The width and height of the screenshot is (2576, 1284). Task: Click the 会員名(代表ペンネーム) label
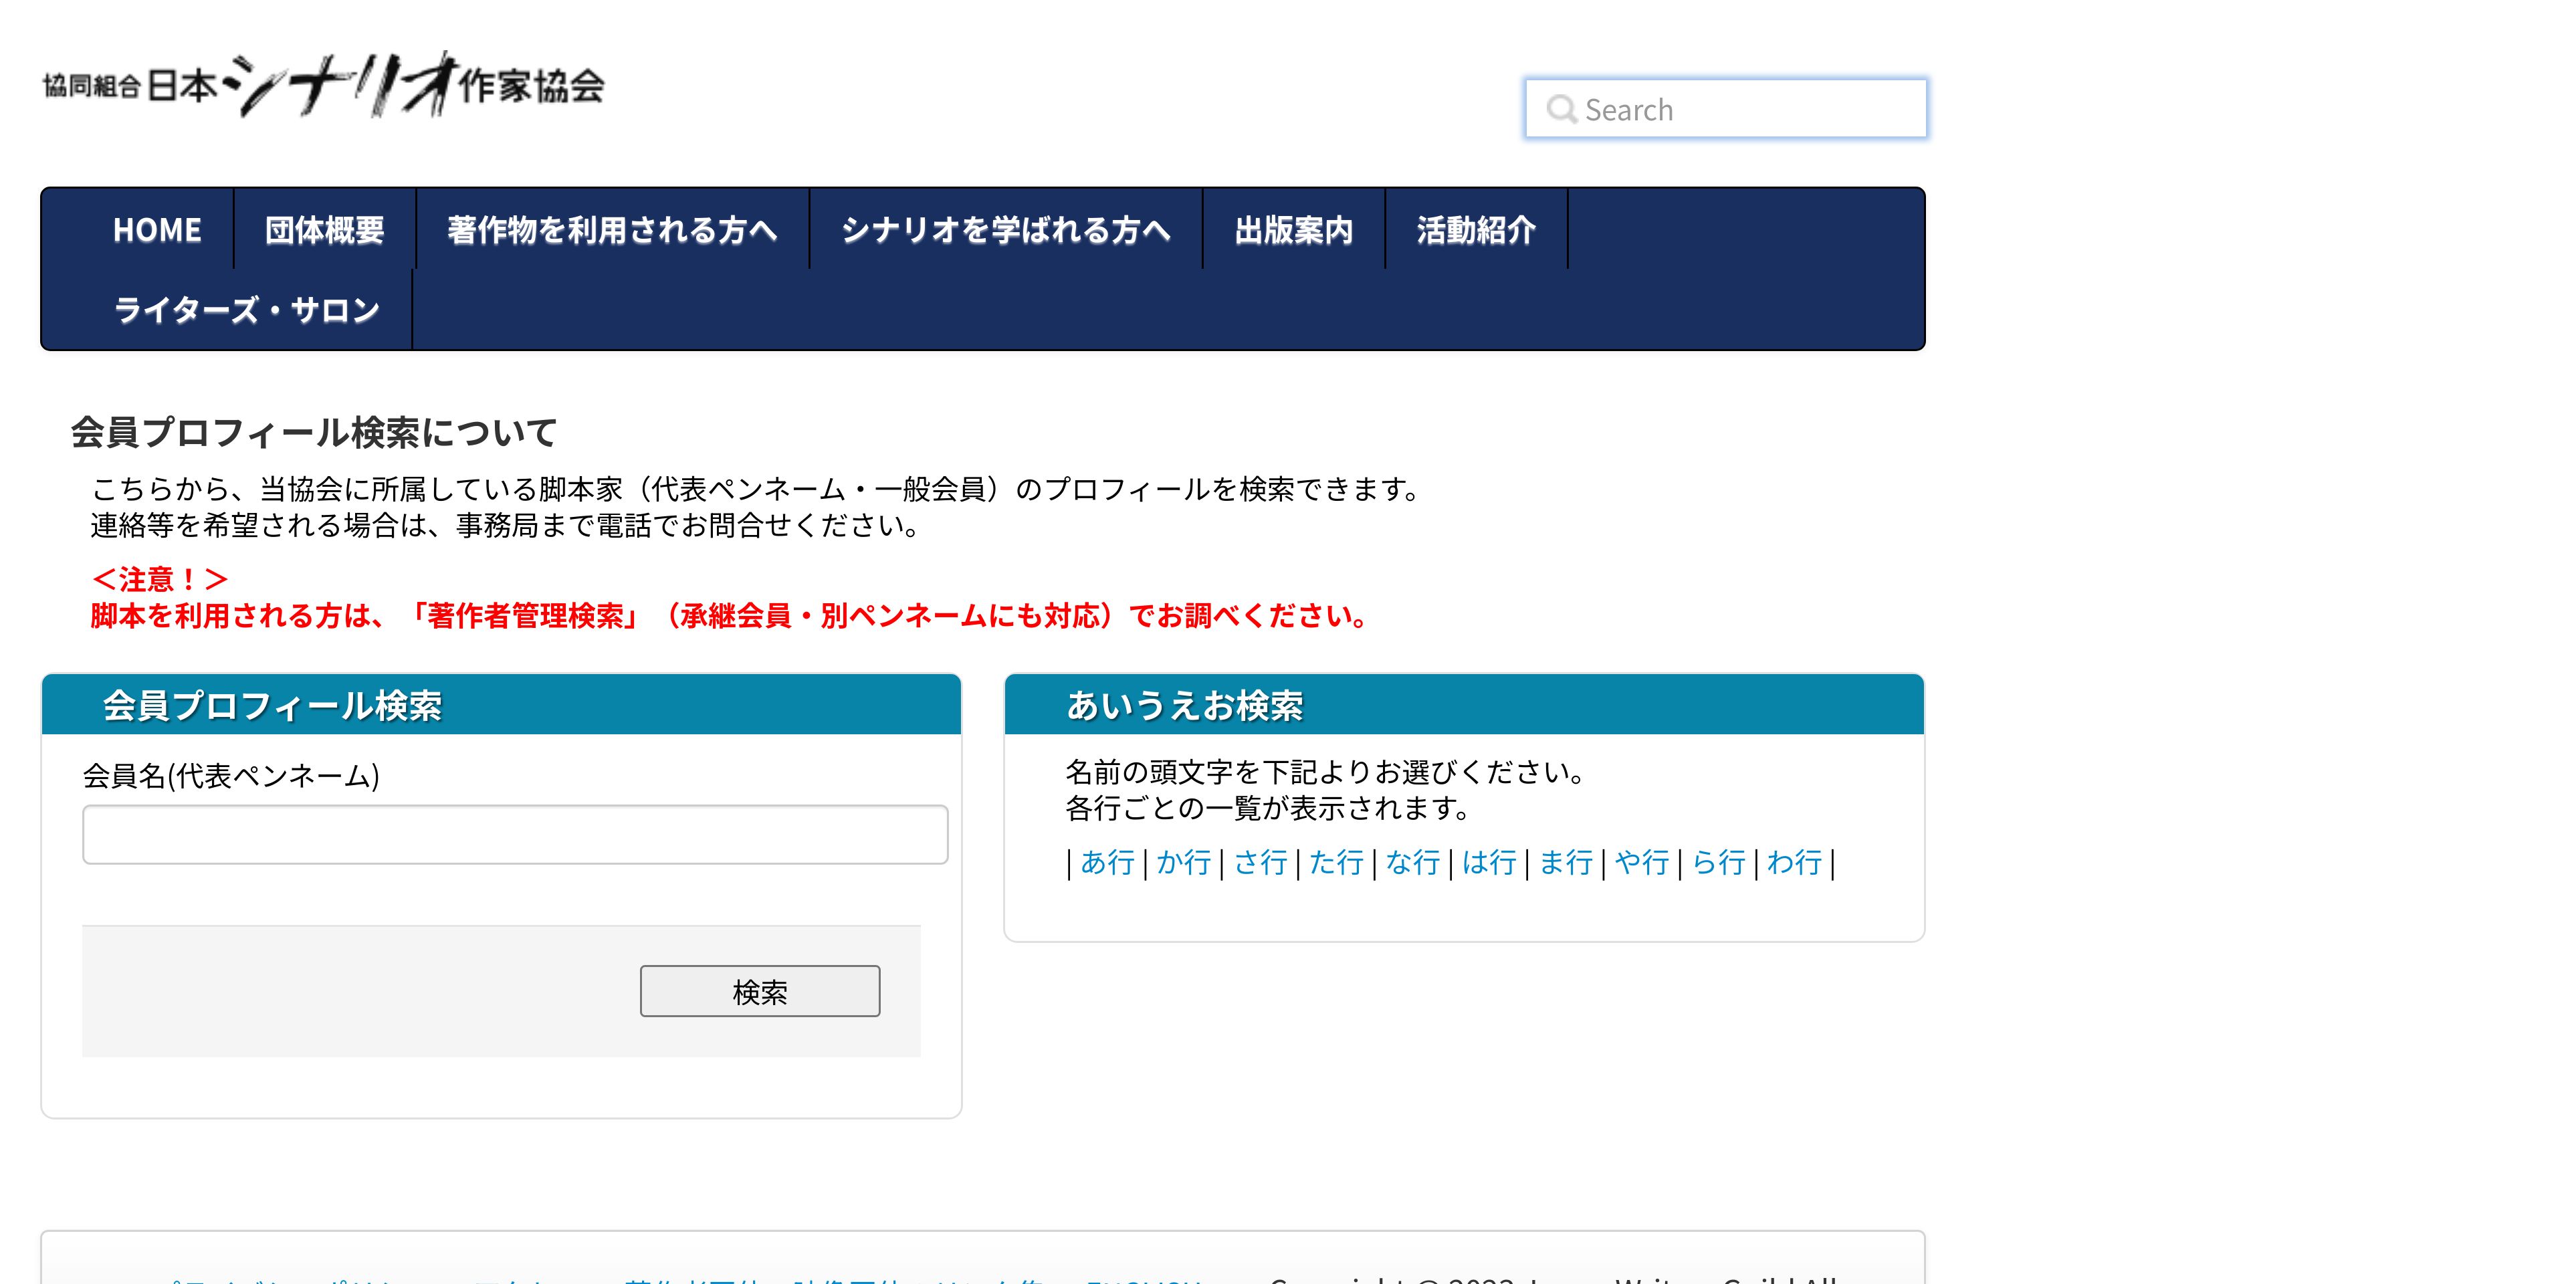click(231, 776)
